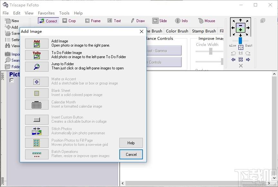Pan right with the navigator right arrow
This screenshot has width=278, height=187.
click(248, 28)
